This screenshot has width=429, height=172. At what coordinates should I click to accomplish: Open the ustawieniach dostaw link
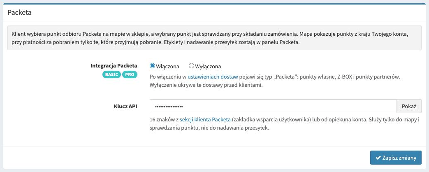213,77
